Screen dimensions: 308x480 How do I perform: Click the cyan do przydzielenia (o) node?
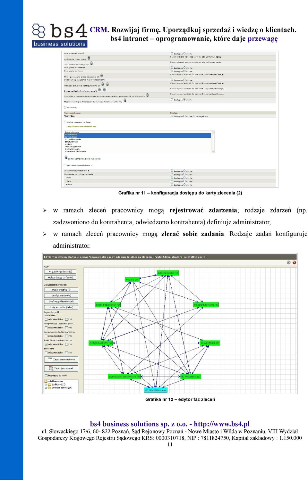[x=156, y=390]
